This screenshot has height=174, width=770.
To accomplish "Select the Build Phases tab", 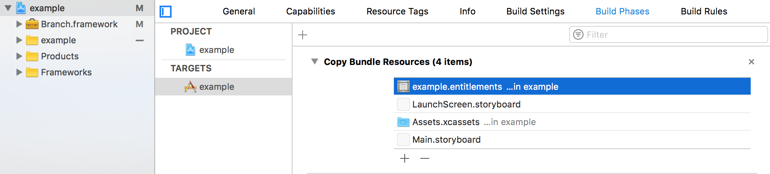I will pos(623,11).
